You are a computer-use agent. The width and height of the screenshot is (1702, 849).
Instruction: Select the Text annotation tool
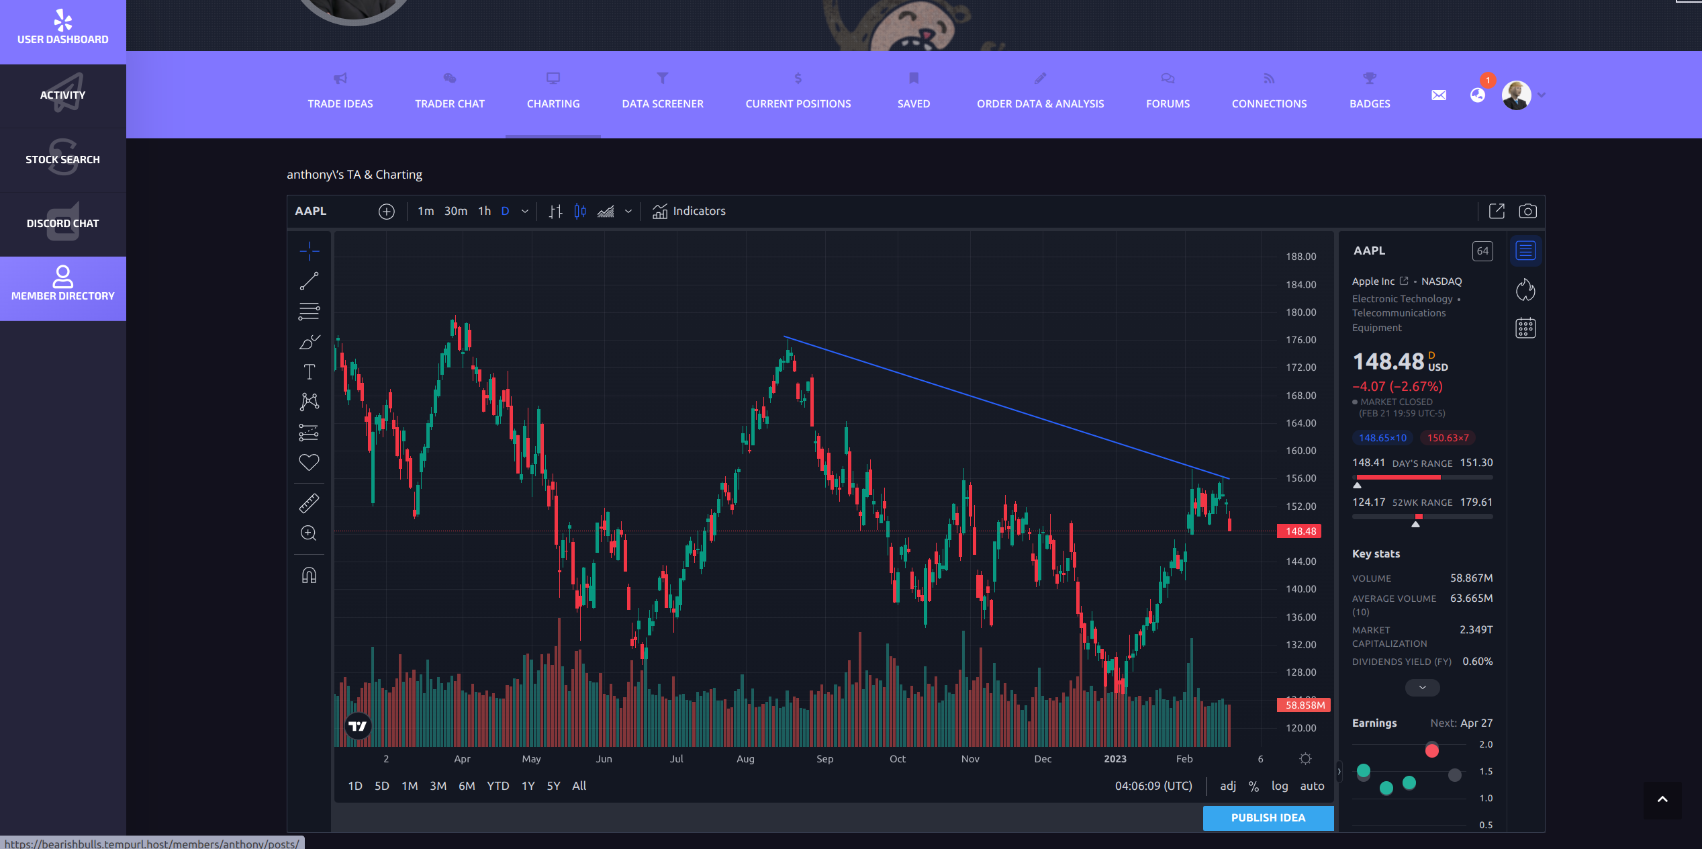coord(309,371)
